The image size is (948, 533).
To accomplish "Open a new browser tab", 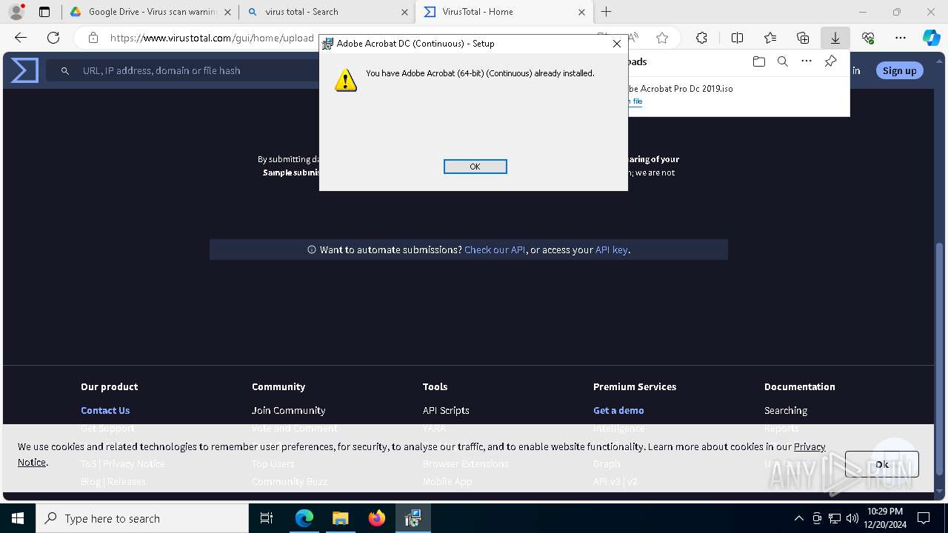I will 607,12.
